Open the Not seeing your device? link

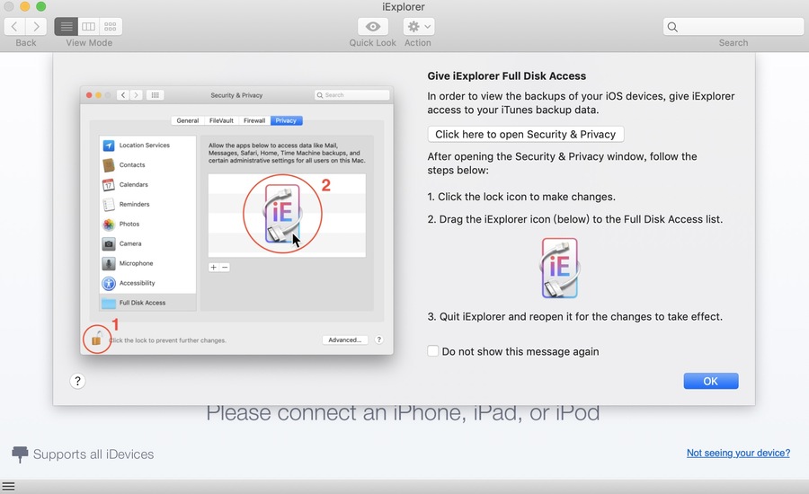(738, 453)
